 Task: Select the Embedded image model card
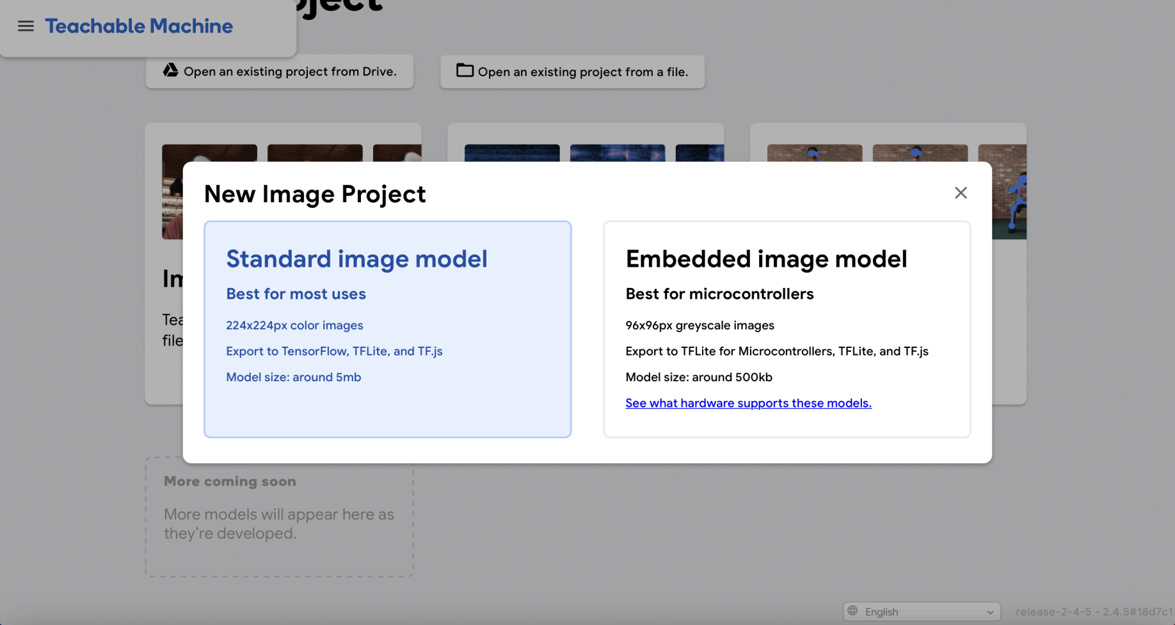(787, 329)
